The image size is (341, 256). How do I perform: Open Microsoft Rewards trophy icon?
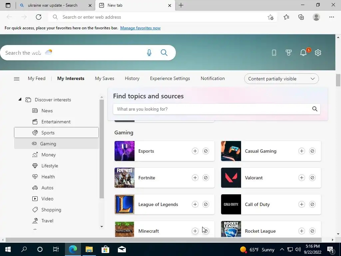[289, 53]
